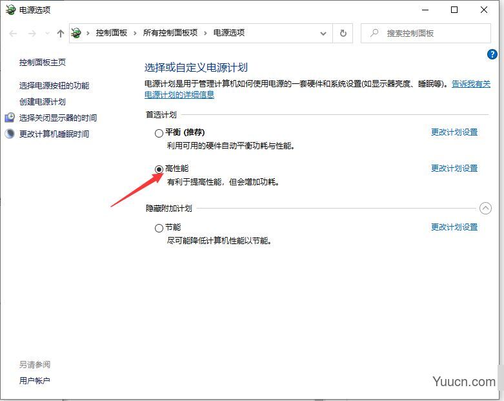Screen dimensions: 504x401
Task: Open recent locations dropdown beside the forward arrow
Action: (x=48, y=34)
